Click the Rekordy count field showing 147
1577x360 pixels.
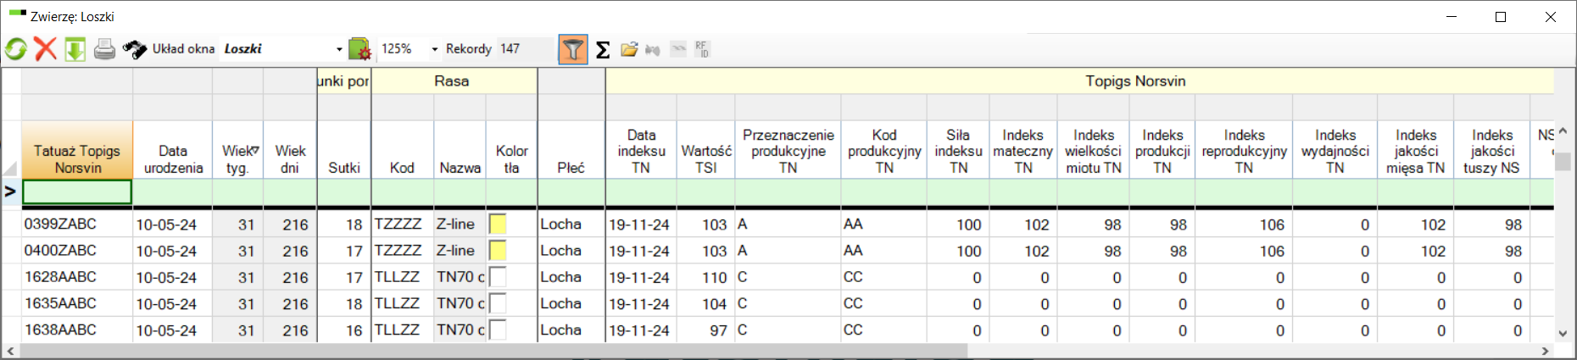point(524,49)
